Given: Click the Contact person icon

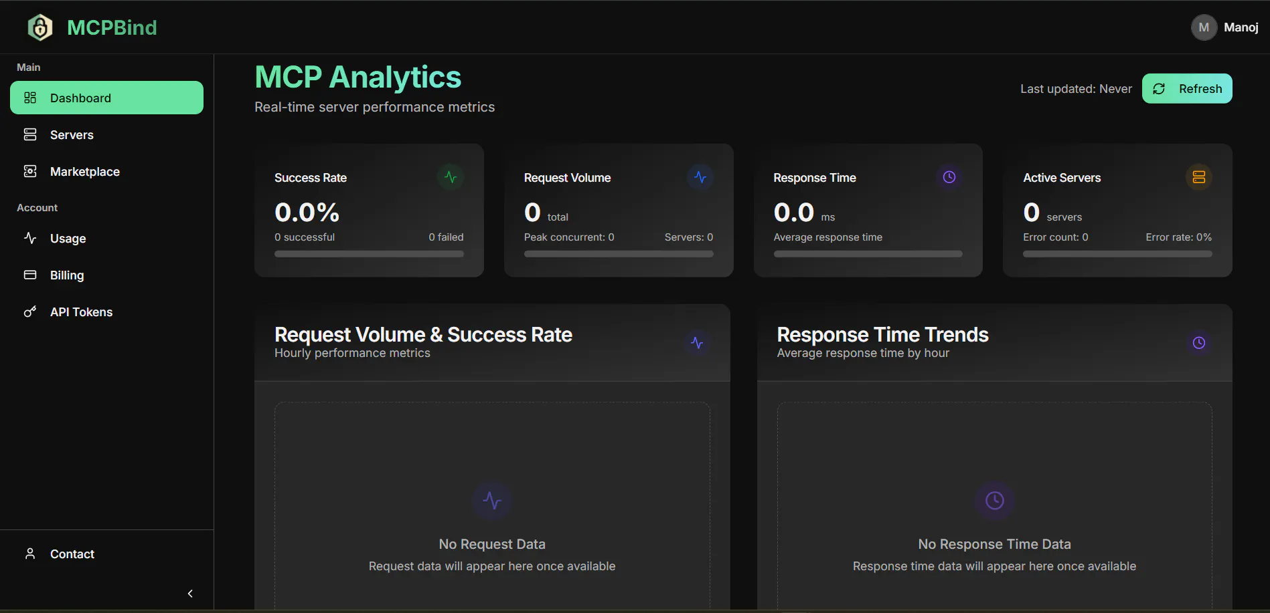Looking at the screenshot, I should [x=30, y=554].
